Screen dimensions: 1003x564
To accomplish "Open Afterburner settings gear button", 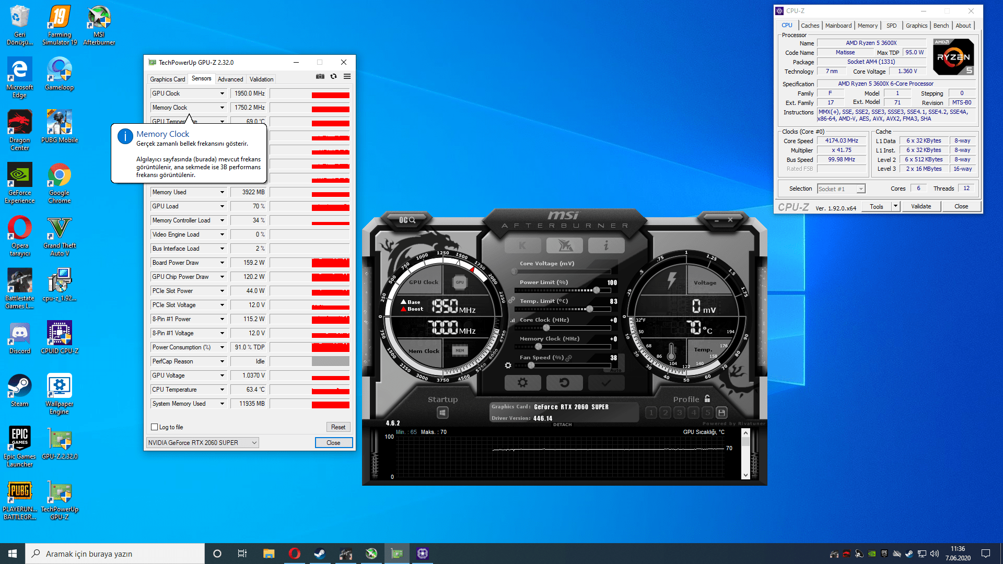I will click(x=522, y=383).
